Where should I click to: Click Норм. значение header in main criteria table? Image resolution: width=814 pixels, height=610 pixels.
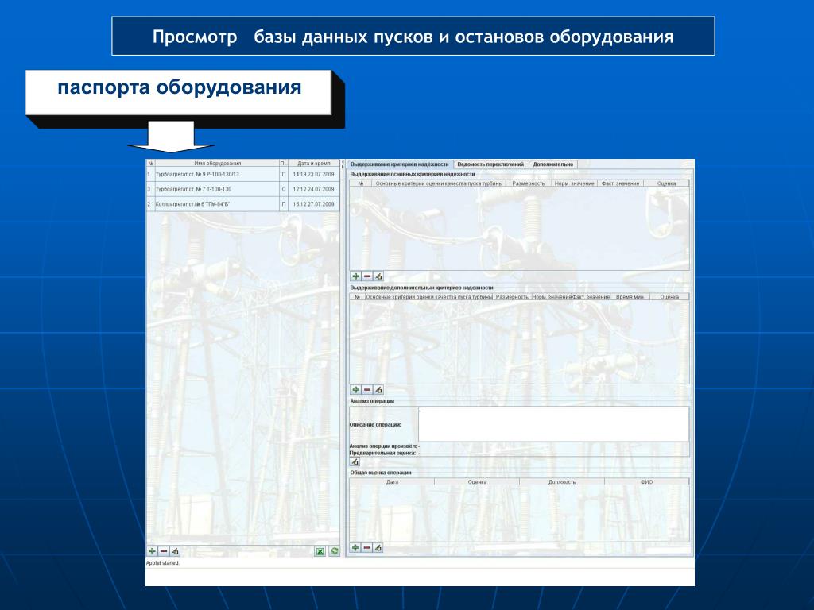[574, 183]
